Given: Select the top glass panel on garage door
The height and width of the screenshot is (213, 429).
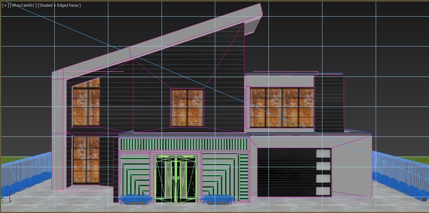Looking at the screenshot, I should (323, 153).
